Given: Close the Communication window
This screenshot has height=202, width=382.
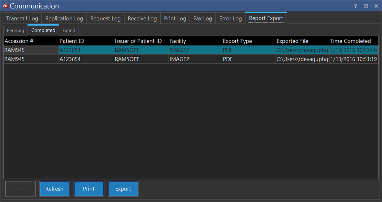Looking at the screenshot, I should pyautogui.click(x=376, y=6).
